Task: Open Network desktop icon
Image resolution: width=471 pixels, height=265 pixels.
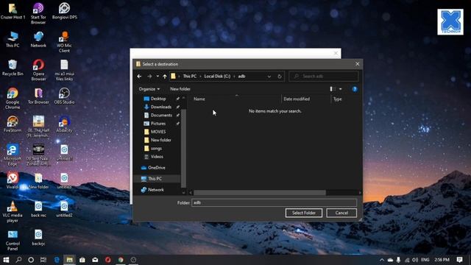Action: tap(38, 39)
